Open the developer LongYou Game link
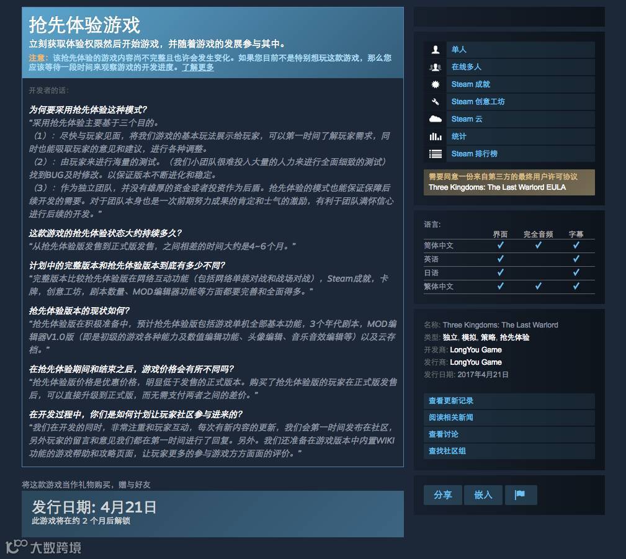 [476, 350]
